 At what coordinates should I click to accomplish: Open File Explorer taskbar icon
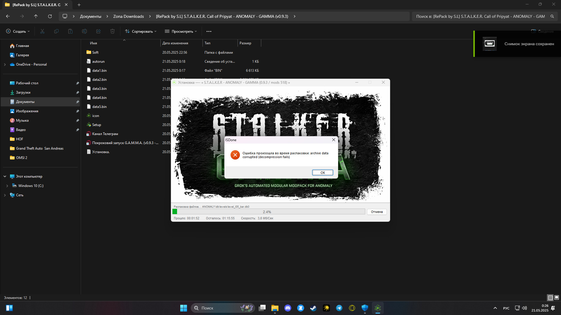pos(275,308)
